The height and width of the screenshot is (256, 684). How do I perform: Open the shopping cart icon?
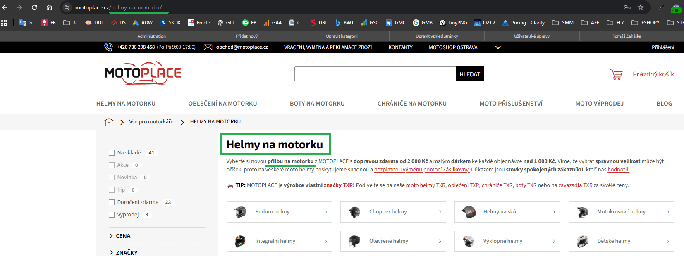[616, 74]
